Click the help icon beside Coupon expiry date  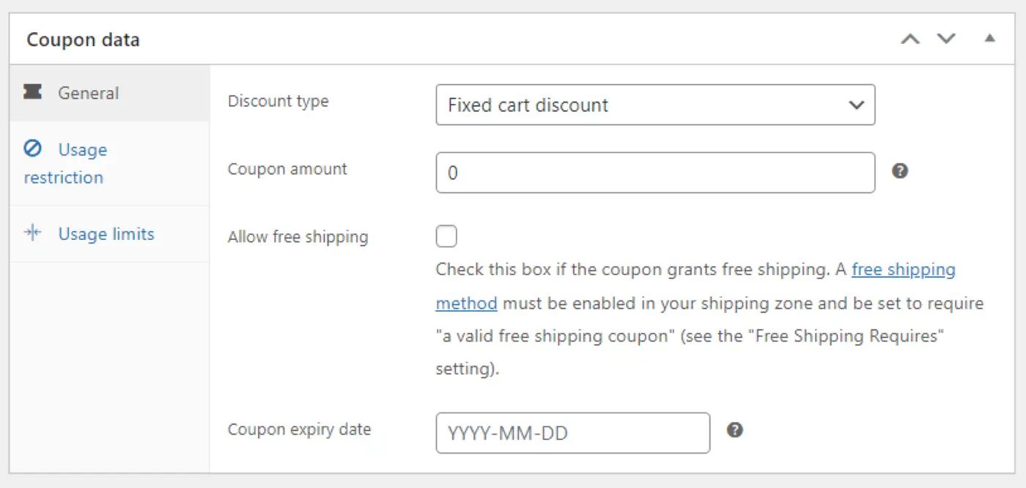735,430
